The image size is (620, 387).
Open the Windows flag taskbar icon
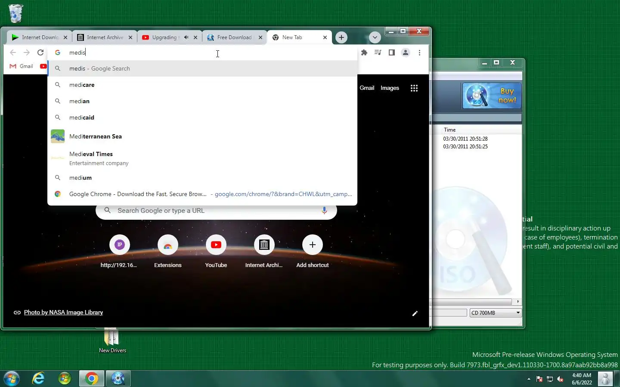tap(65, 378)
